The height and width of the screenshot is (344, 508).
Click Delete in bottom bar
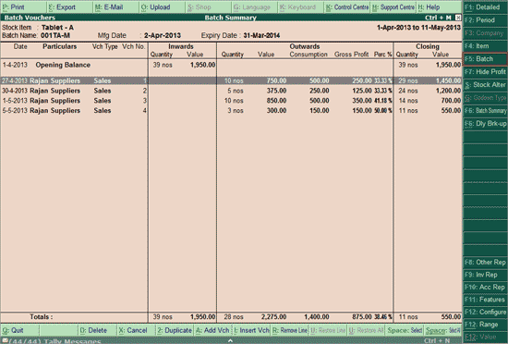(x=97, y=330)
